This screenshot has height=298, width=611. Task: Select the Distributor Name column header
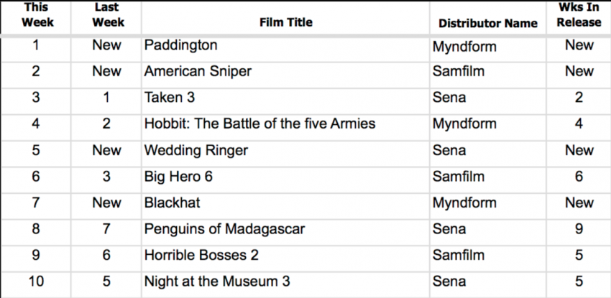point(488,24)
